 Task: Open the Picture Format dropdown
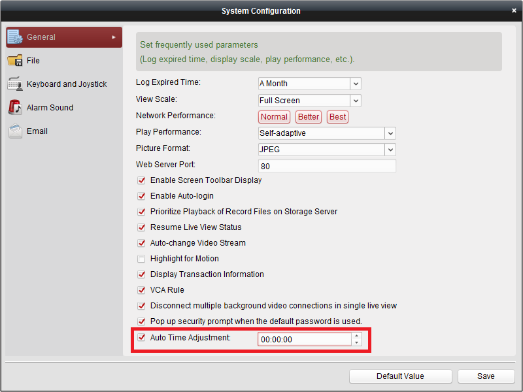(390, 150)
